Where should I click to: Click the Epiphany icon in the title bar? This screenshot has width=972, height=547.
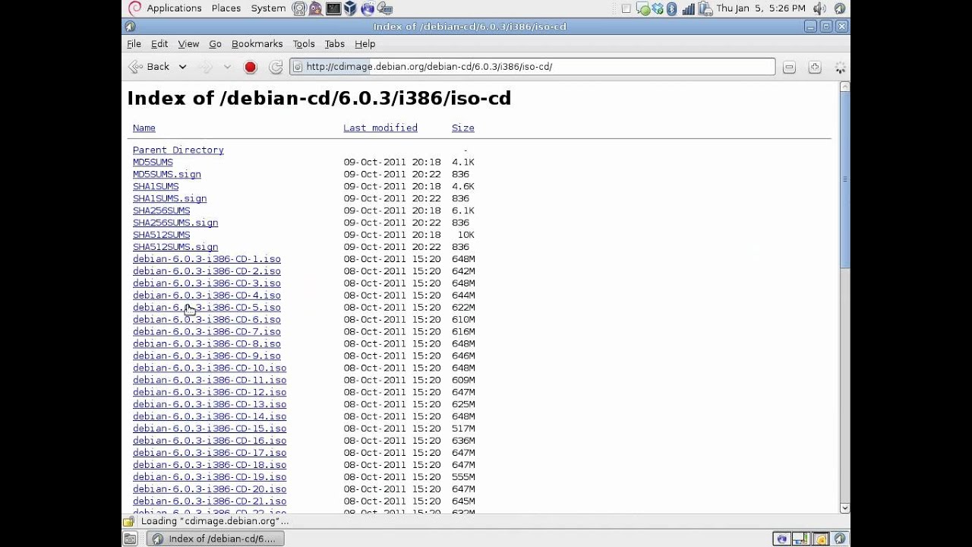(130, 27)
